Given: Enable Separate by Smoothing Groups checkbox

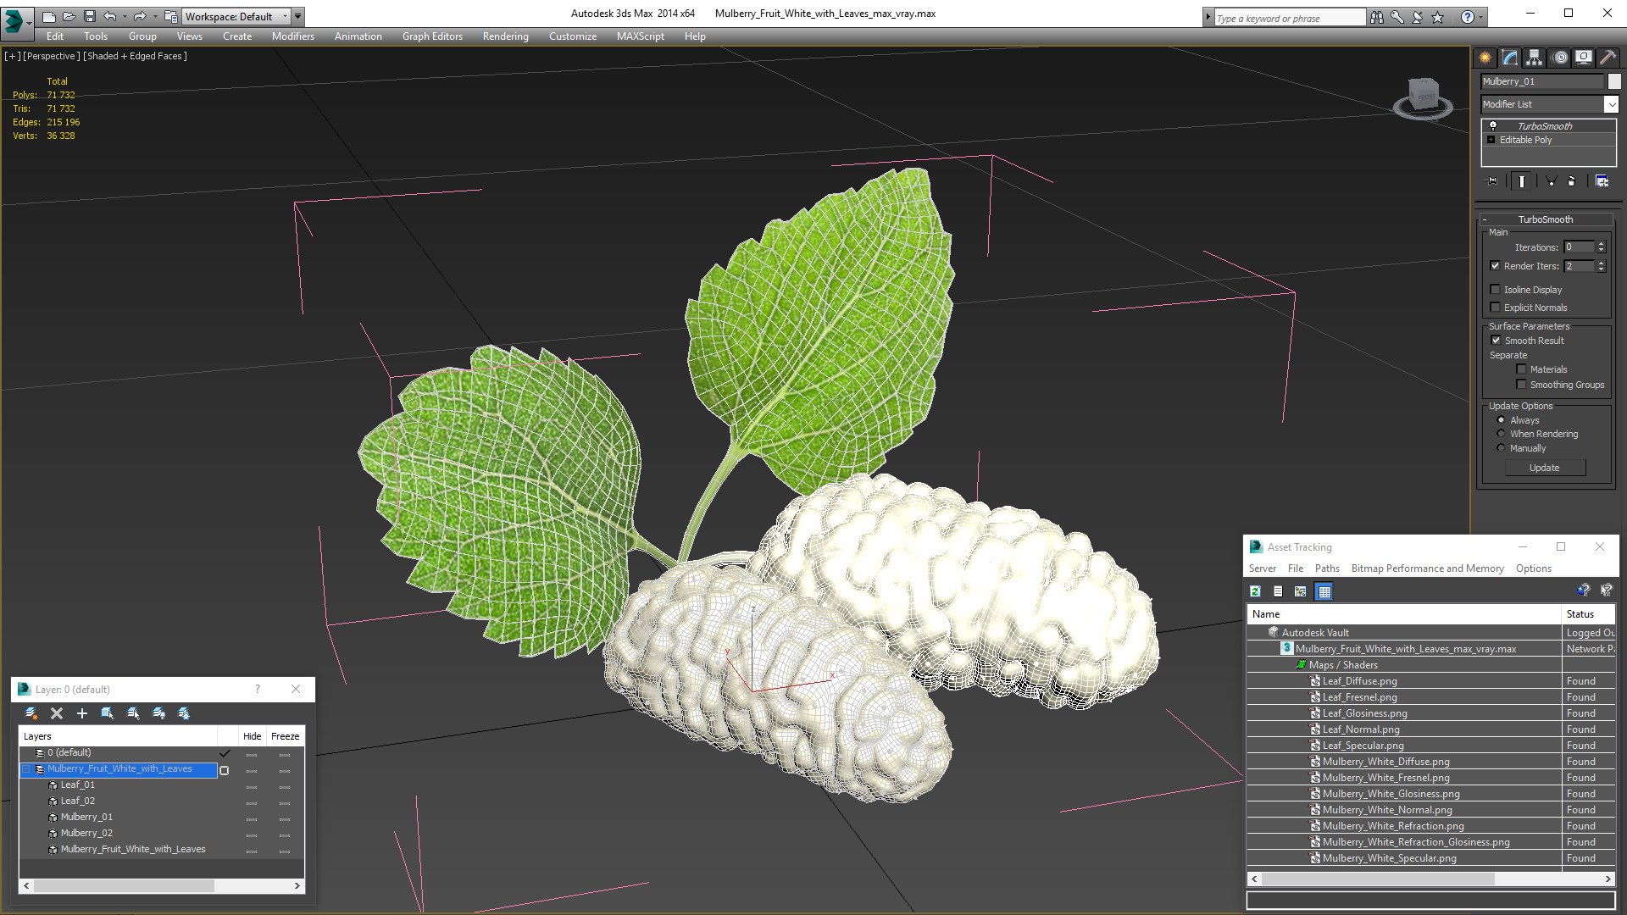Looking at the screenshot, I should (1522, 385).
